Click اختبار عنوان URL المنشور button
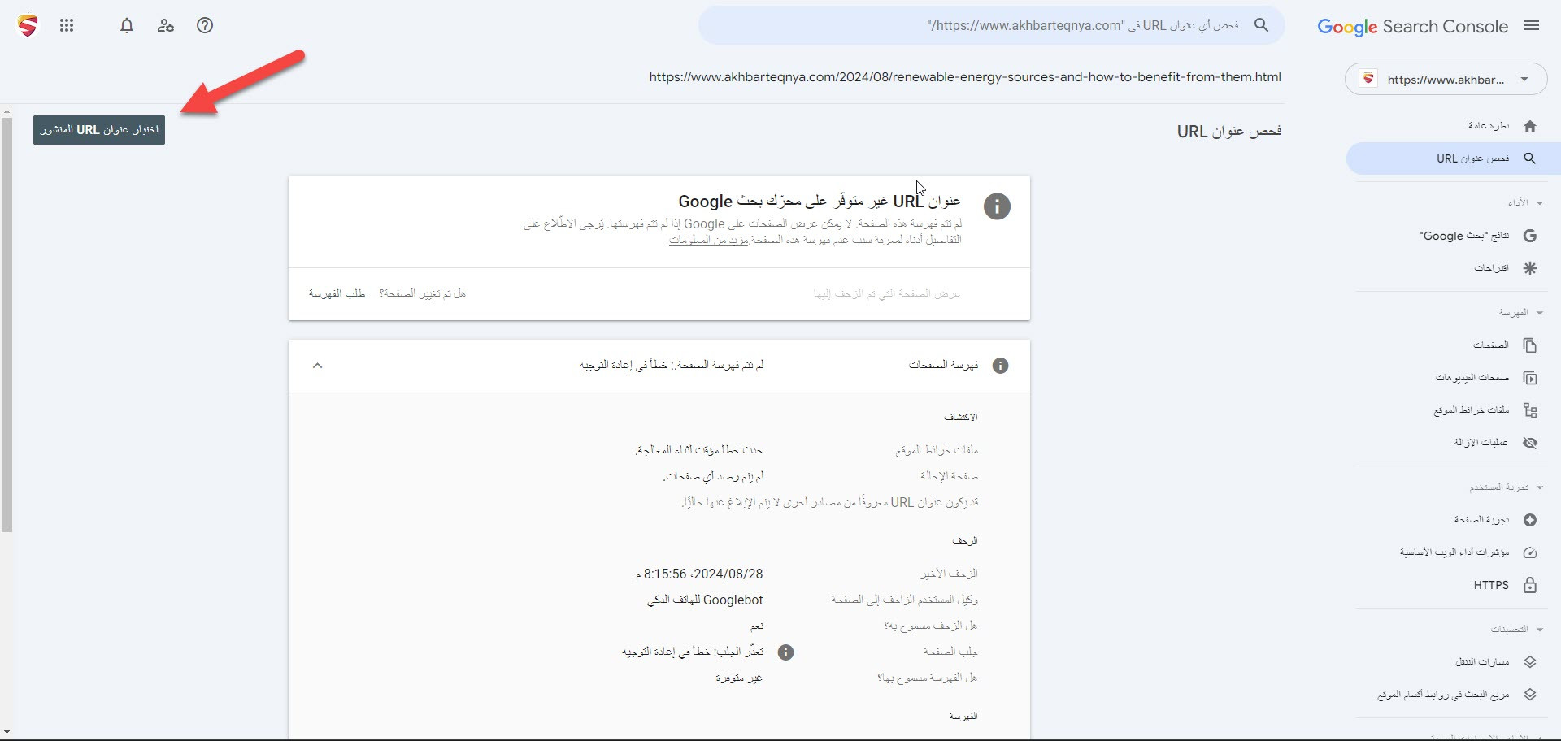 [x=99, y=130]
